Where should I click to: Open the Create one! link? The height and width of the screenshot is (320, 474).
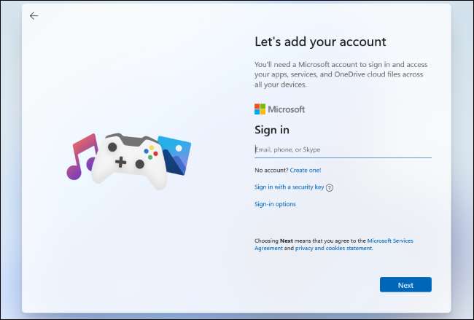306,171
